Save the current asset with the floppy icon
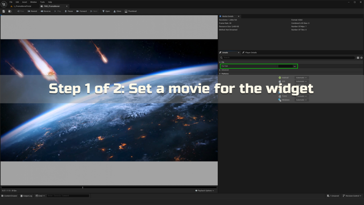This screenshot has width=364, height=205. click(x=4, y=11)
